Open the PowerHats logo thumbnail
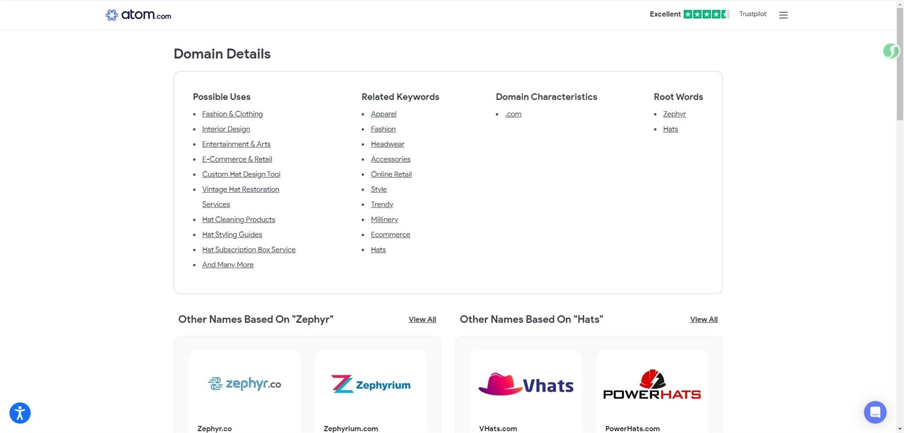This screenshot has width=904, height=433. coord(651,384)
